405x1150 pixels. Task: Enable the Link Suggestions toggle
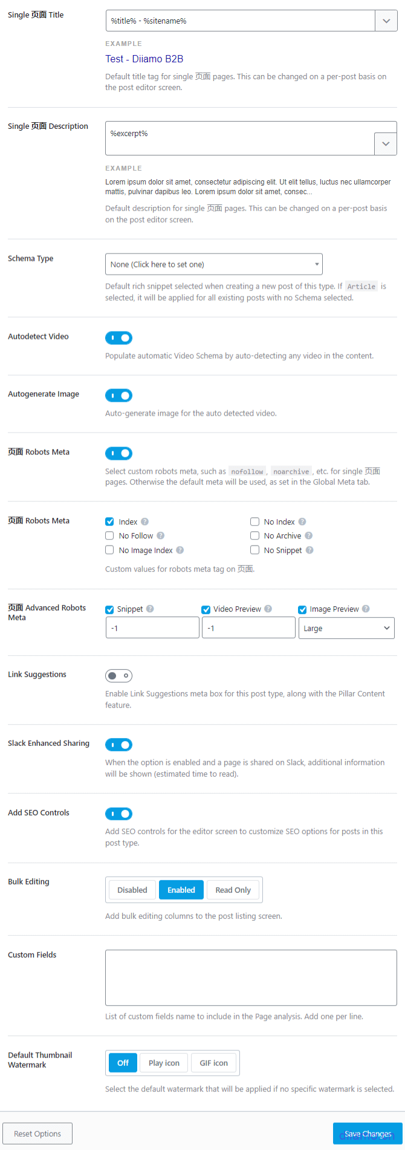pyautogui.click(x=118, y=676)
